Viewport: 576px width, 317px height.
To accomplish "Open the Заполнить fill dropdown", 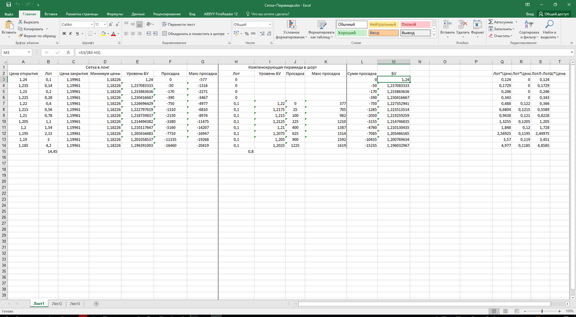I will (501, 29).
